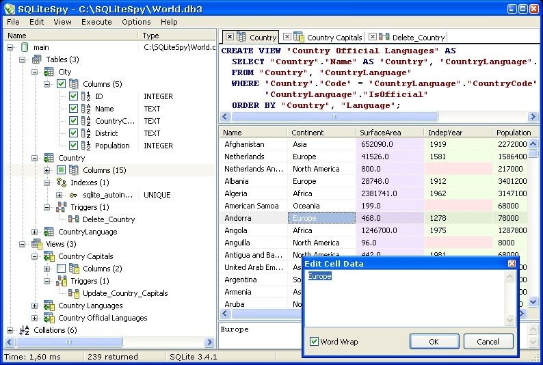
Task: Click Cancel in the Edit Cell Data dialog
Action: click(x=488, y=342)
